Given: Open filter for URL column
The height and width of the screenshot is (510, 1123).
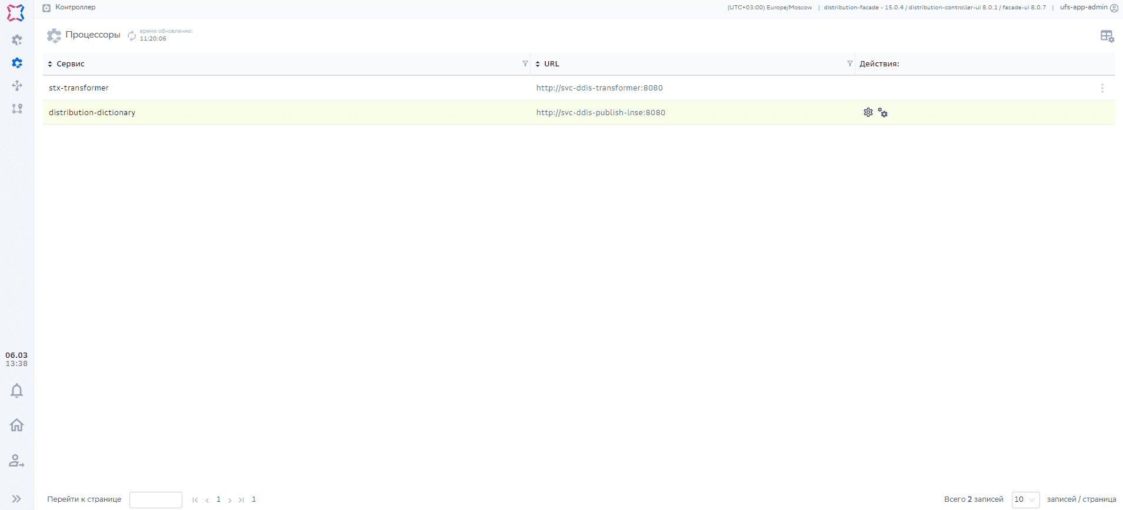Looking at the screenshot, I should coord(849,63).
